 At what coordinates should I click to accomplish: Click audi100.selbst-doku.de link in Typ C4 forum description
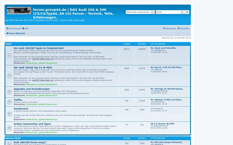[x=42, y=80]
